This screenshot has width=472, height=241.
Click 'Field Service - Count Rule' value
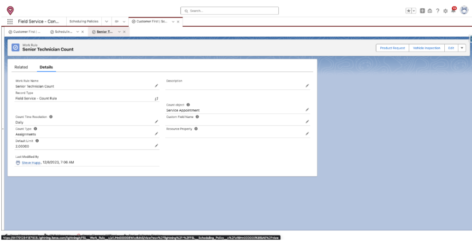pyautogui.click(x=36, y=98)
